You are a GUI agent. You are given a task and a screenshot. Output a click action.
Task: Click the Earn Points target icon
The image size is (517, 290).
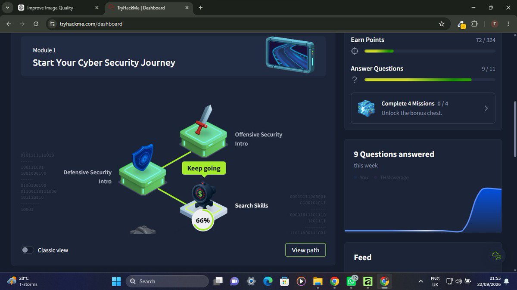pos(355,51)
